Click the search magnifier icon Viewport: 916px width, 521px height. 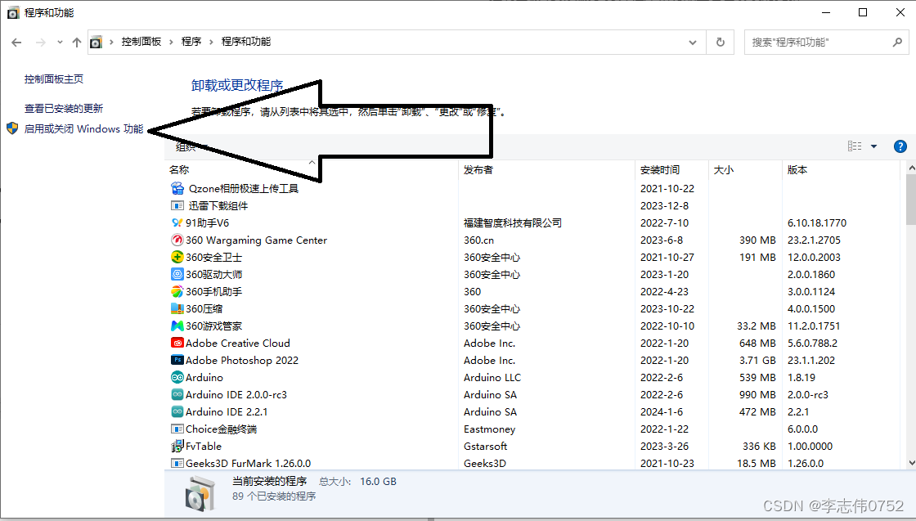tap(897, 42)
